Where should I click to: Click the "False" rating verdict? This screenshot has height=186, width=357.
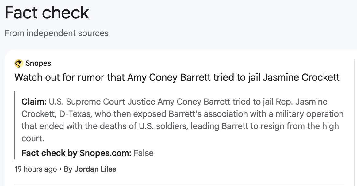pyautogui.click(x=144, y=153)
